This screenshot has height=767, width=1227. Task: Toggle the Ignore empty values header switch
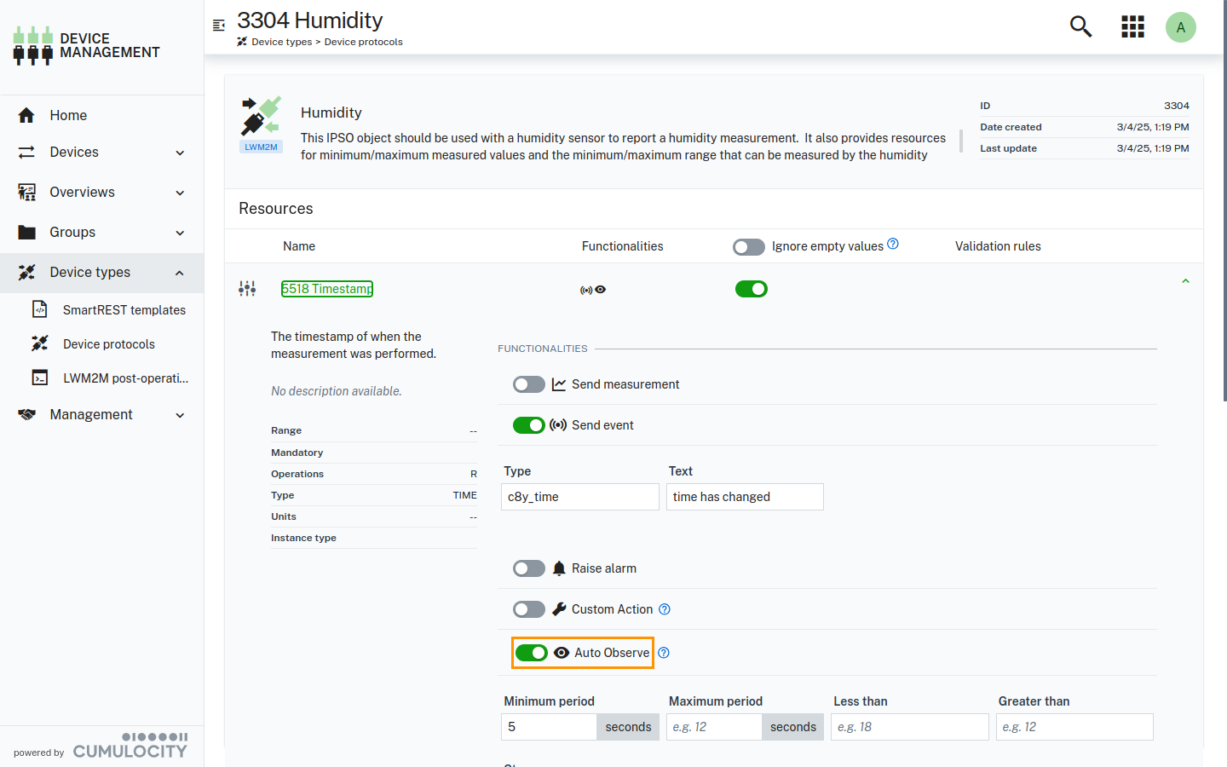click(749, 247)
